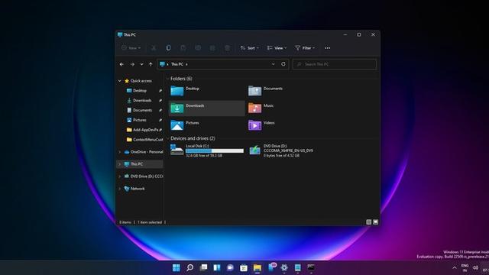
Task: Switch to large icons view in status bar
Action: pos(375,222)
